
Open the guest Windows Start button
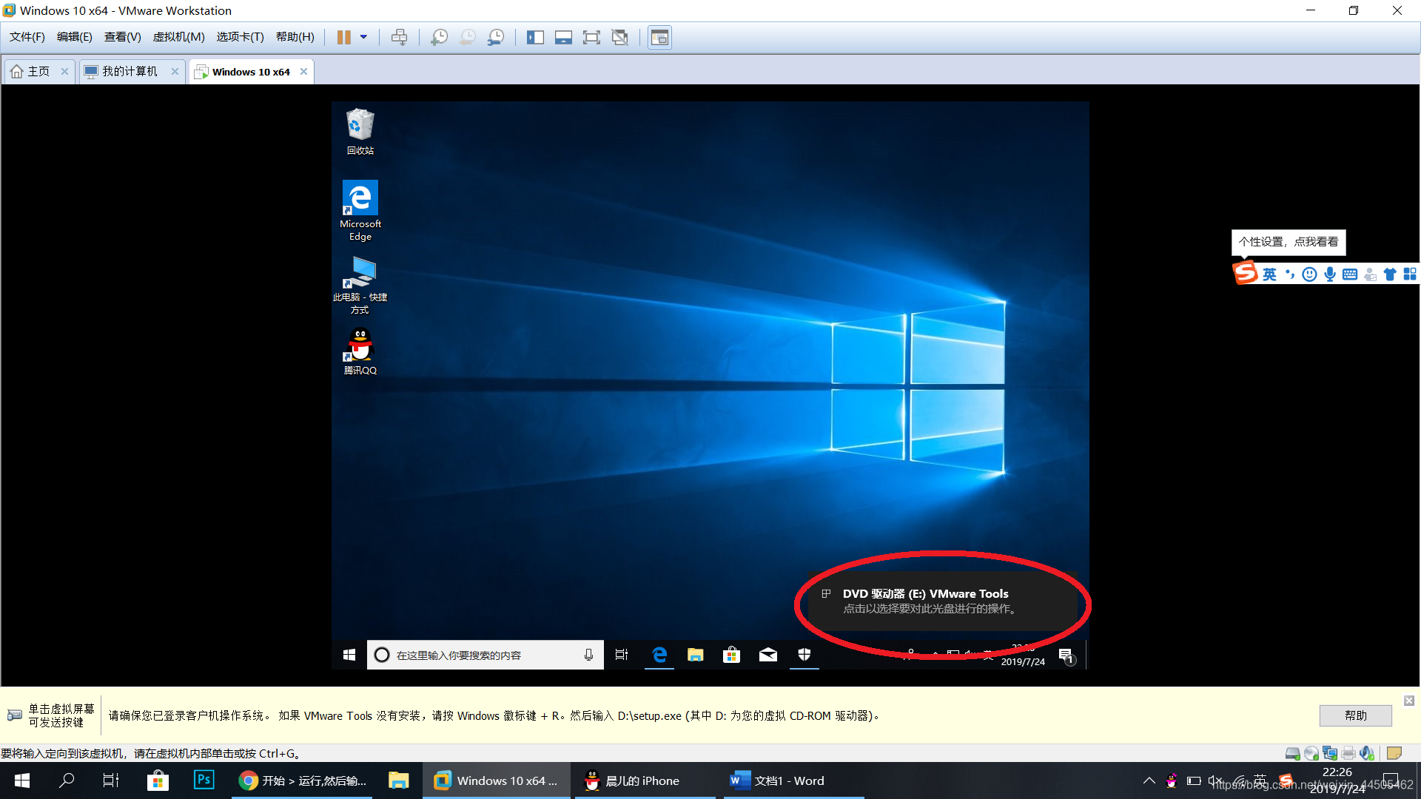[349, 655]
